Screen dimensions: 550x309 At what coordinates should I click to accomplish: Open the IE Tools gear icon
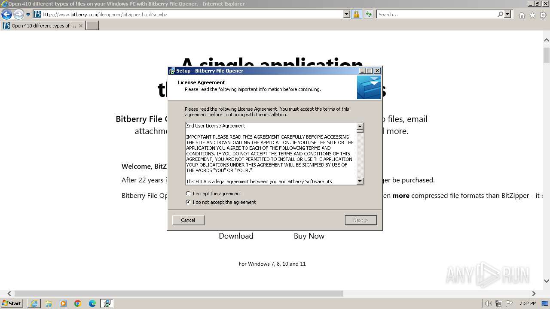pyautogui.click(x=543, y=15)
